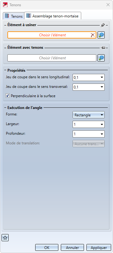The image size is (113, 253).
Task: Switch to Assemblage tenon-mortaise tab
Action: (x=53, y=16)
